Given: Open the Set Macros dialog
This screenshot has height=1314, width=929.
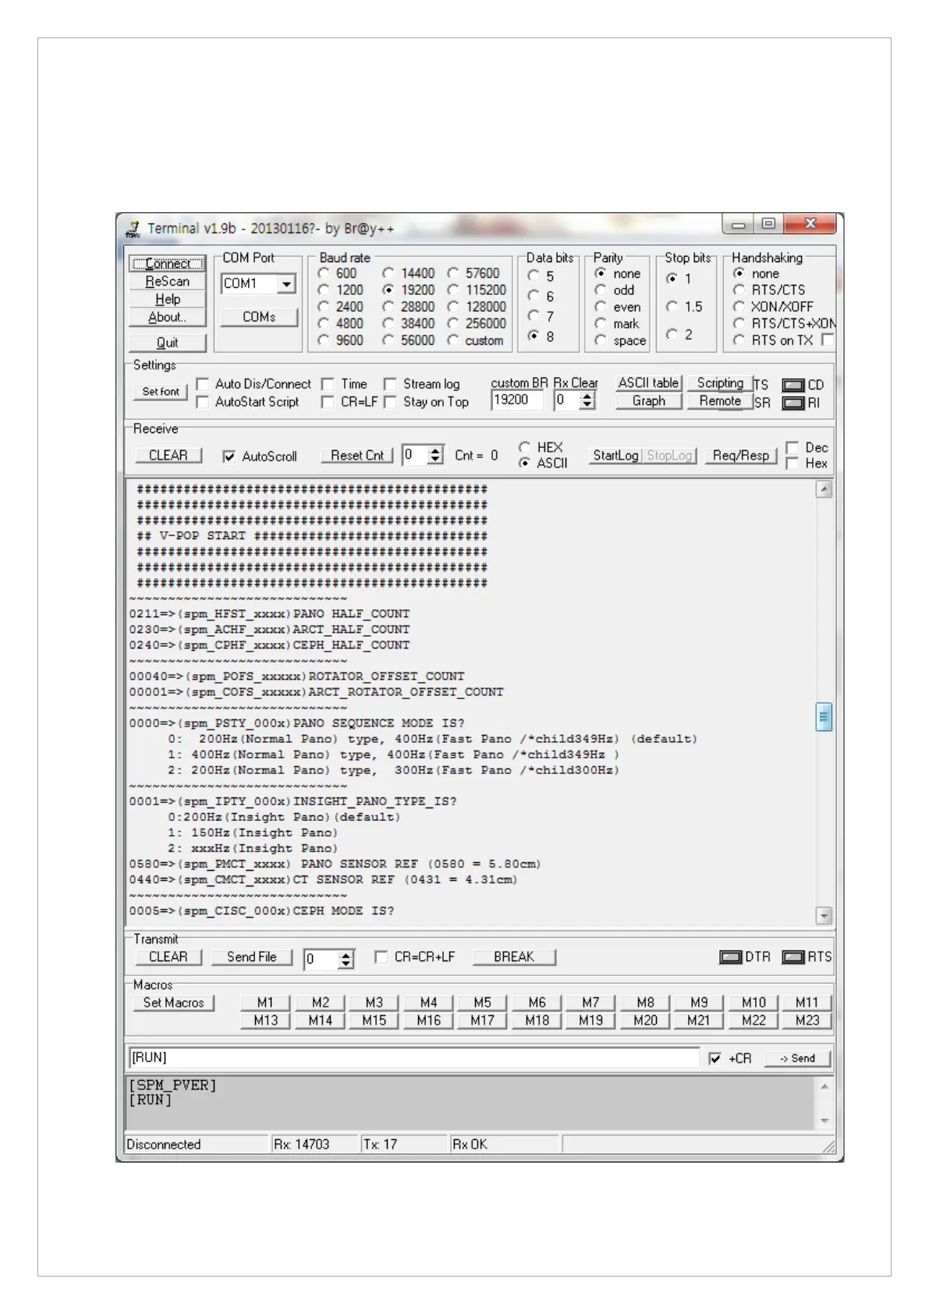Looking at the screenshot, I should click(x=173, y=1003).
